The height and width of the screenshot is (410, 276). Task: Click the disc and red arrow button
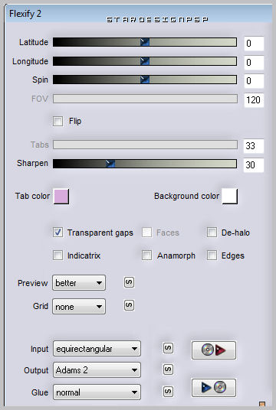[x=214, y=350]
